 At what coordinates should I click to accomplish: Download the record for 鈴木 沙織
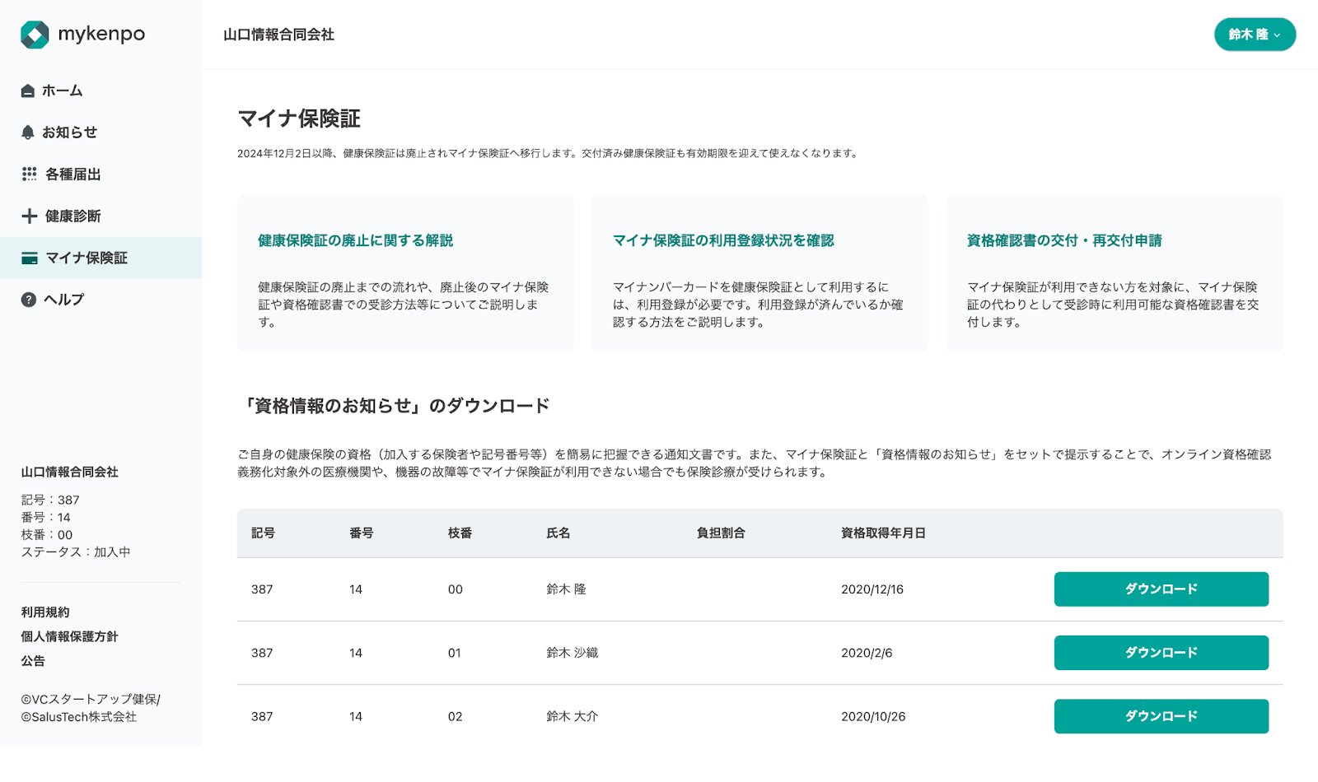(1160, 653)
